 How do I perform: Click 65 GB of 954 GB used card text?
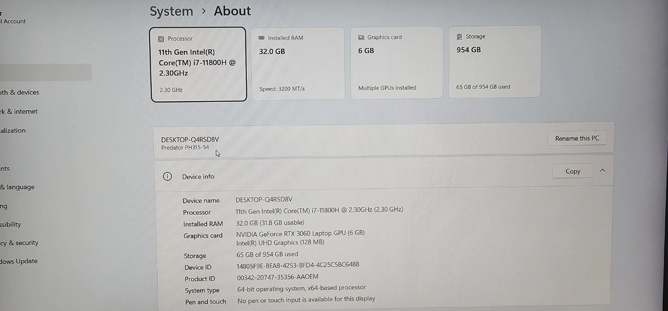(483, 87)
